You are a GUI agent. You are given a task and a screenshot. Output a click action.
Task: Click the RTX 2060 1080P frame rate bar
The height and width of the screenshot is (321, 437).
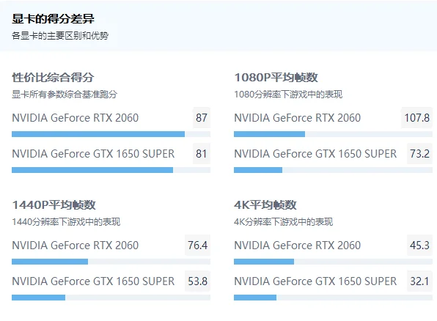(x=333, y=134)
